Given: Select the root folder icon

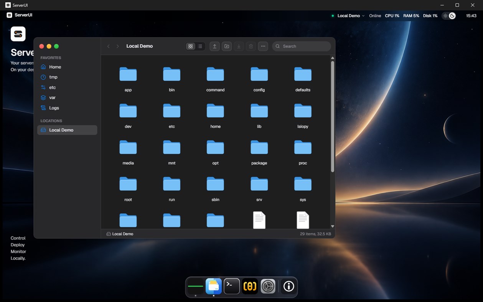Looking at the screenshot, I should point(128,184).
